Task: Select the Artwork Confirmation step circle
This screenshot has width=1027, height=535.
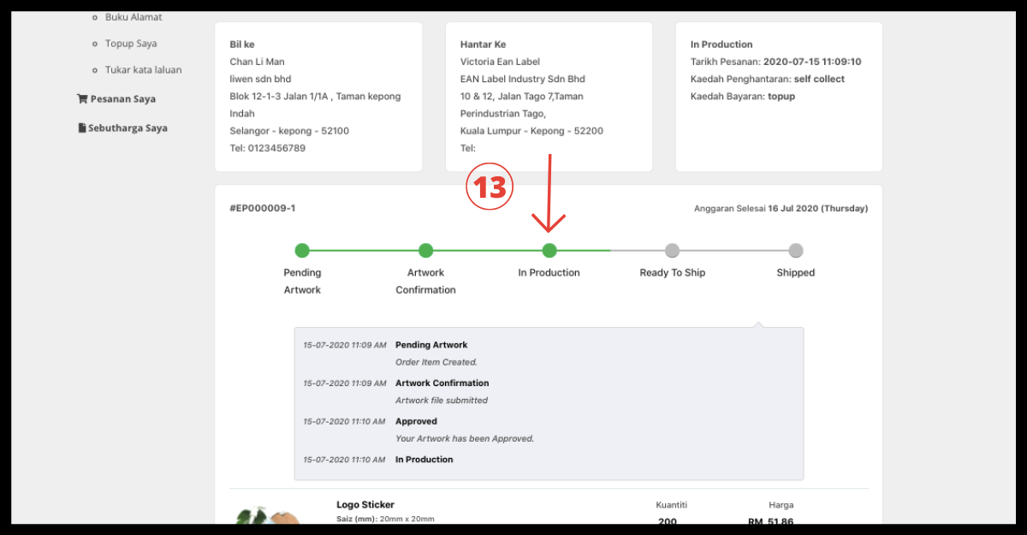Action: (x=425, y=251)
